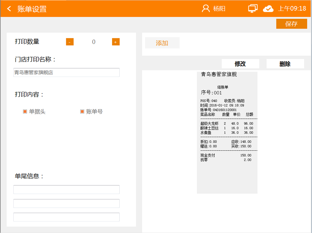Click 应收:148.00 in receipt preview

(241, 142)
